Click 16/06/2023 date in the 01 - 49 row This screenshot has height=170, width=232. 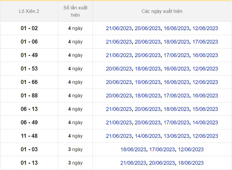[x=205, y=55]
